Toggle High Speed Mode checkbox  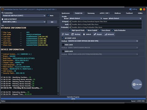coord(70,30)
